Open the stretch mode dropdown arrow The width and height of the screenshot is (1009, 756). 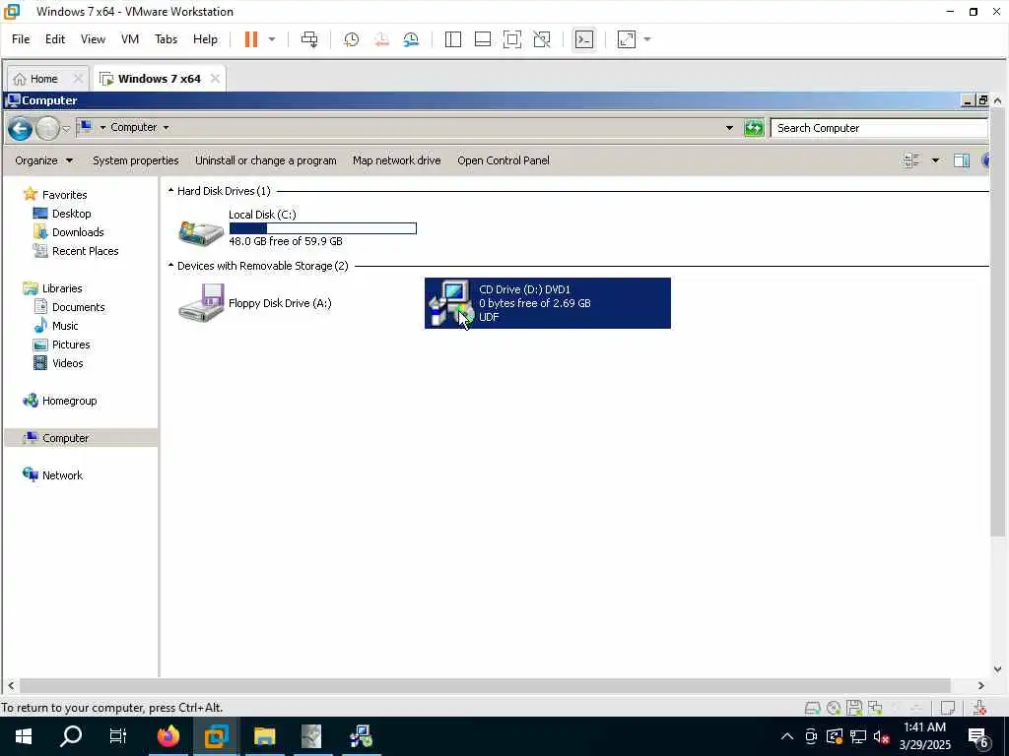[x=647, y=39]
